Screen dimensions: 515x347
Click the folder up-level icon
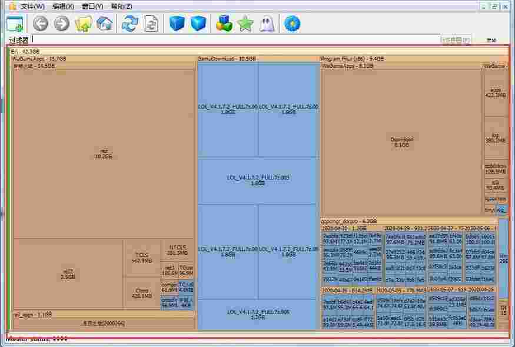pyautogui.click(x=84, y=24)
